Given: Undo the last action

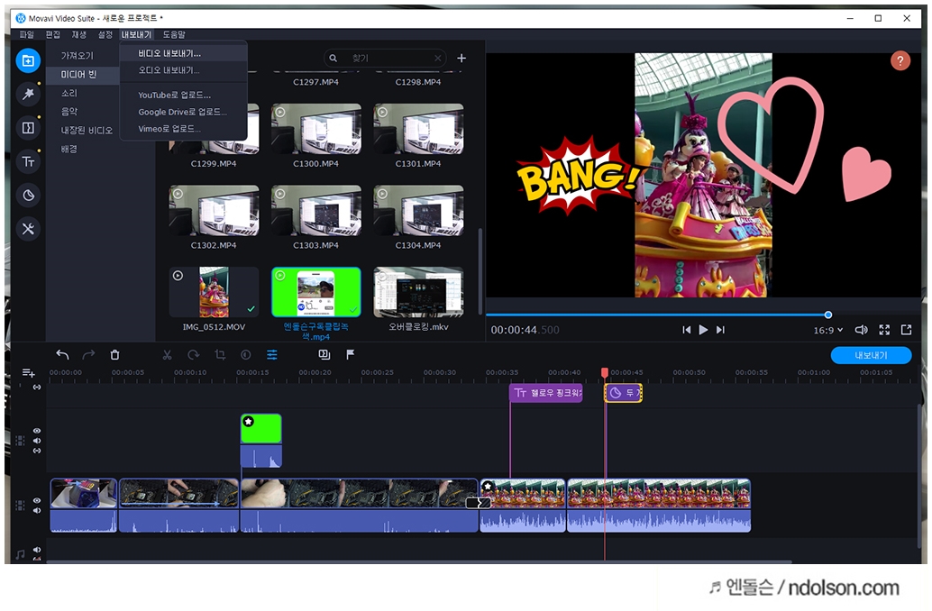Looking at the screenshot, I should [x=62, y=355].
